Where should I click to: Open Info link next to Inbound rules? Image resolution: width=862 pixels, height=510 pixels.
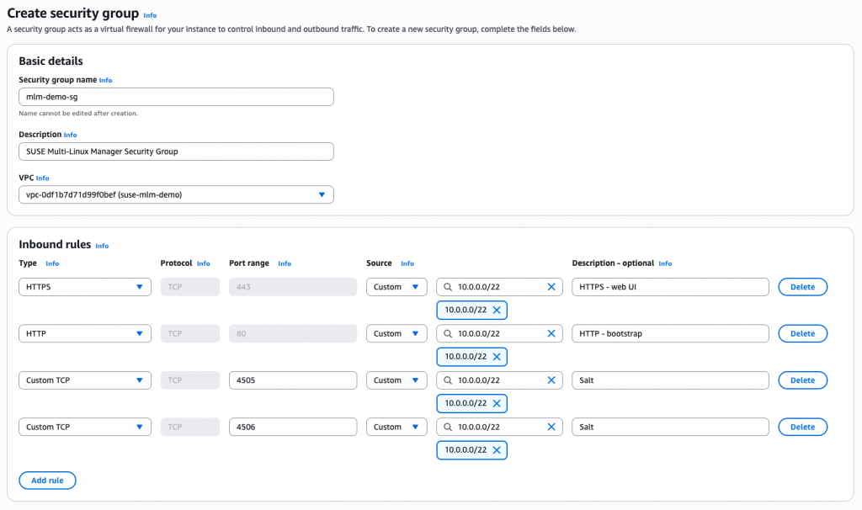pos(102,246)
